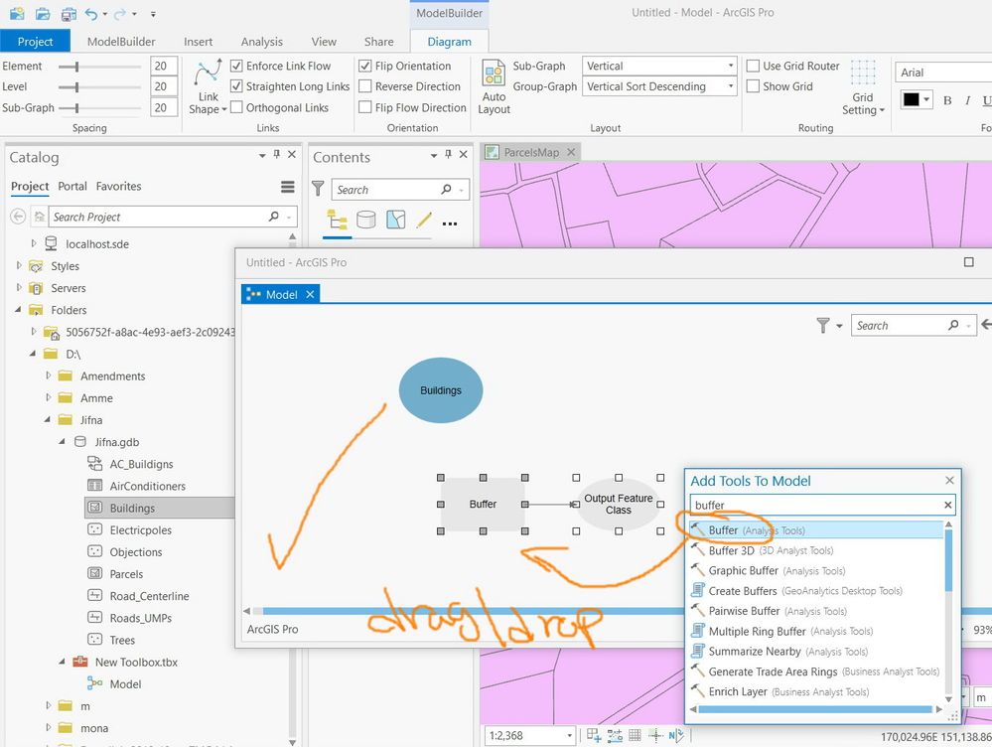Select List By Selection icon
The width and height of the screenshot is (992, 747).
point(396,221)
